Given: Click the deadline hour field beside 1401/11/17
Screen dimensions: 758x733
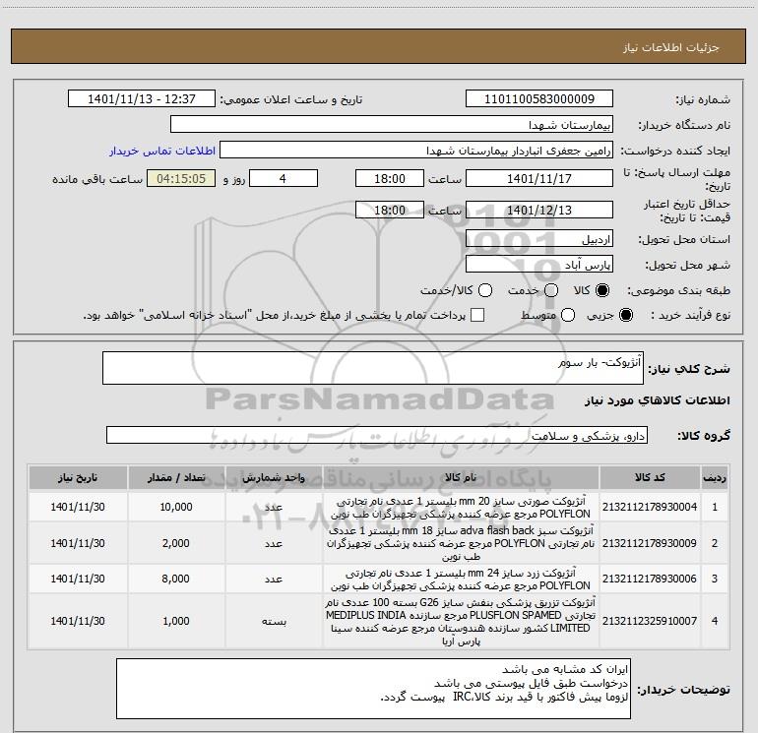Looking at the screenshot, I should (390, 178).
